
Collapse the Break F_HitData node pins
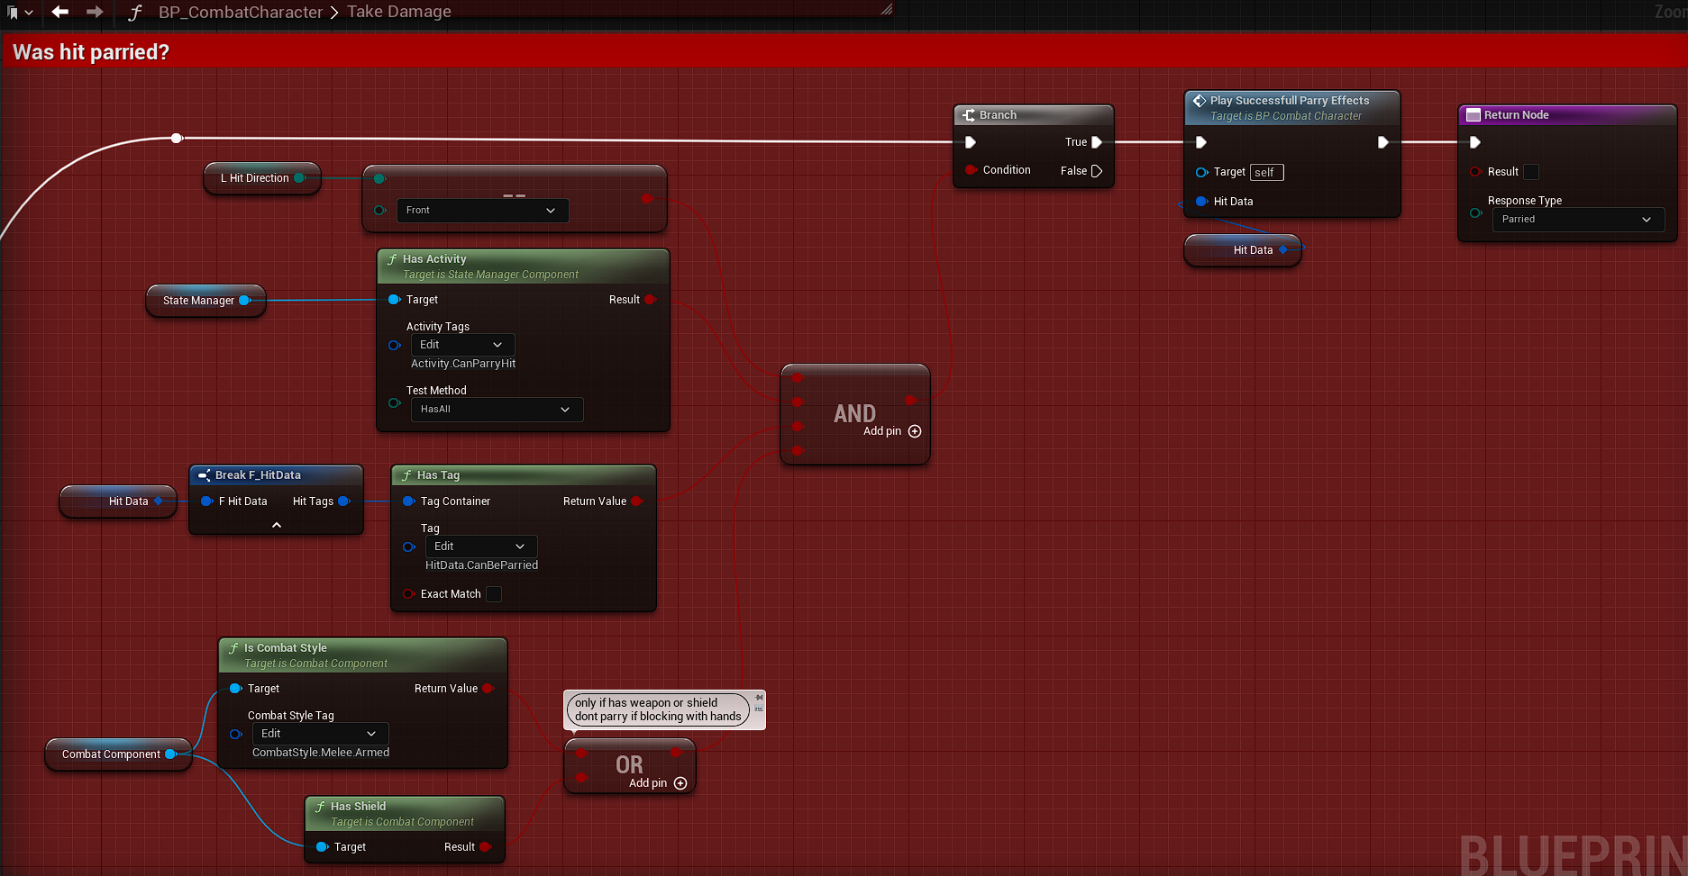[277, 525]
